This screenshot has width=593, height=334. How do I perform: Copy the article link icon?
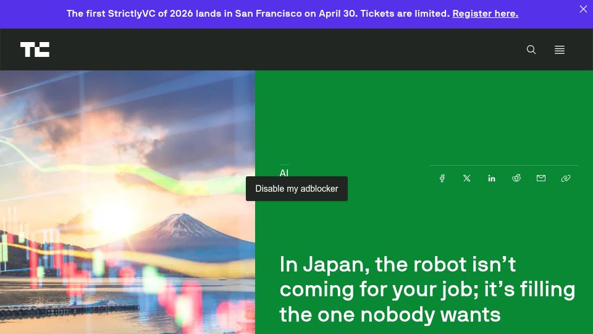[565, 178]
